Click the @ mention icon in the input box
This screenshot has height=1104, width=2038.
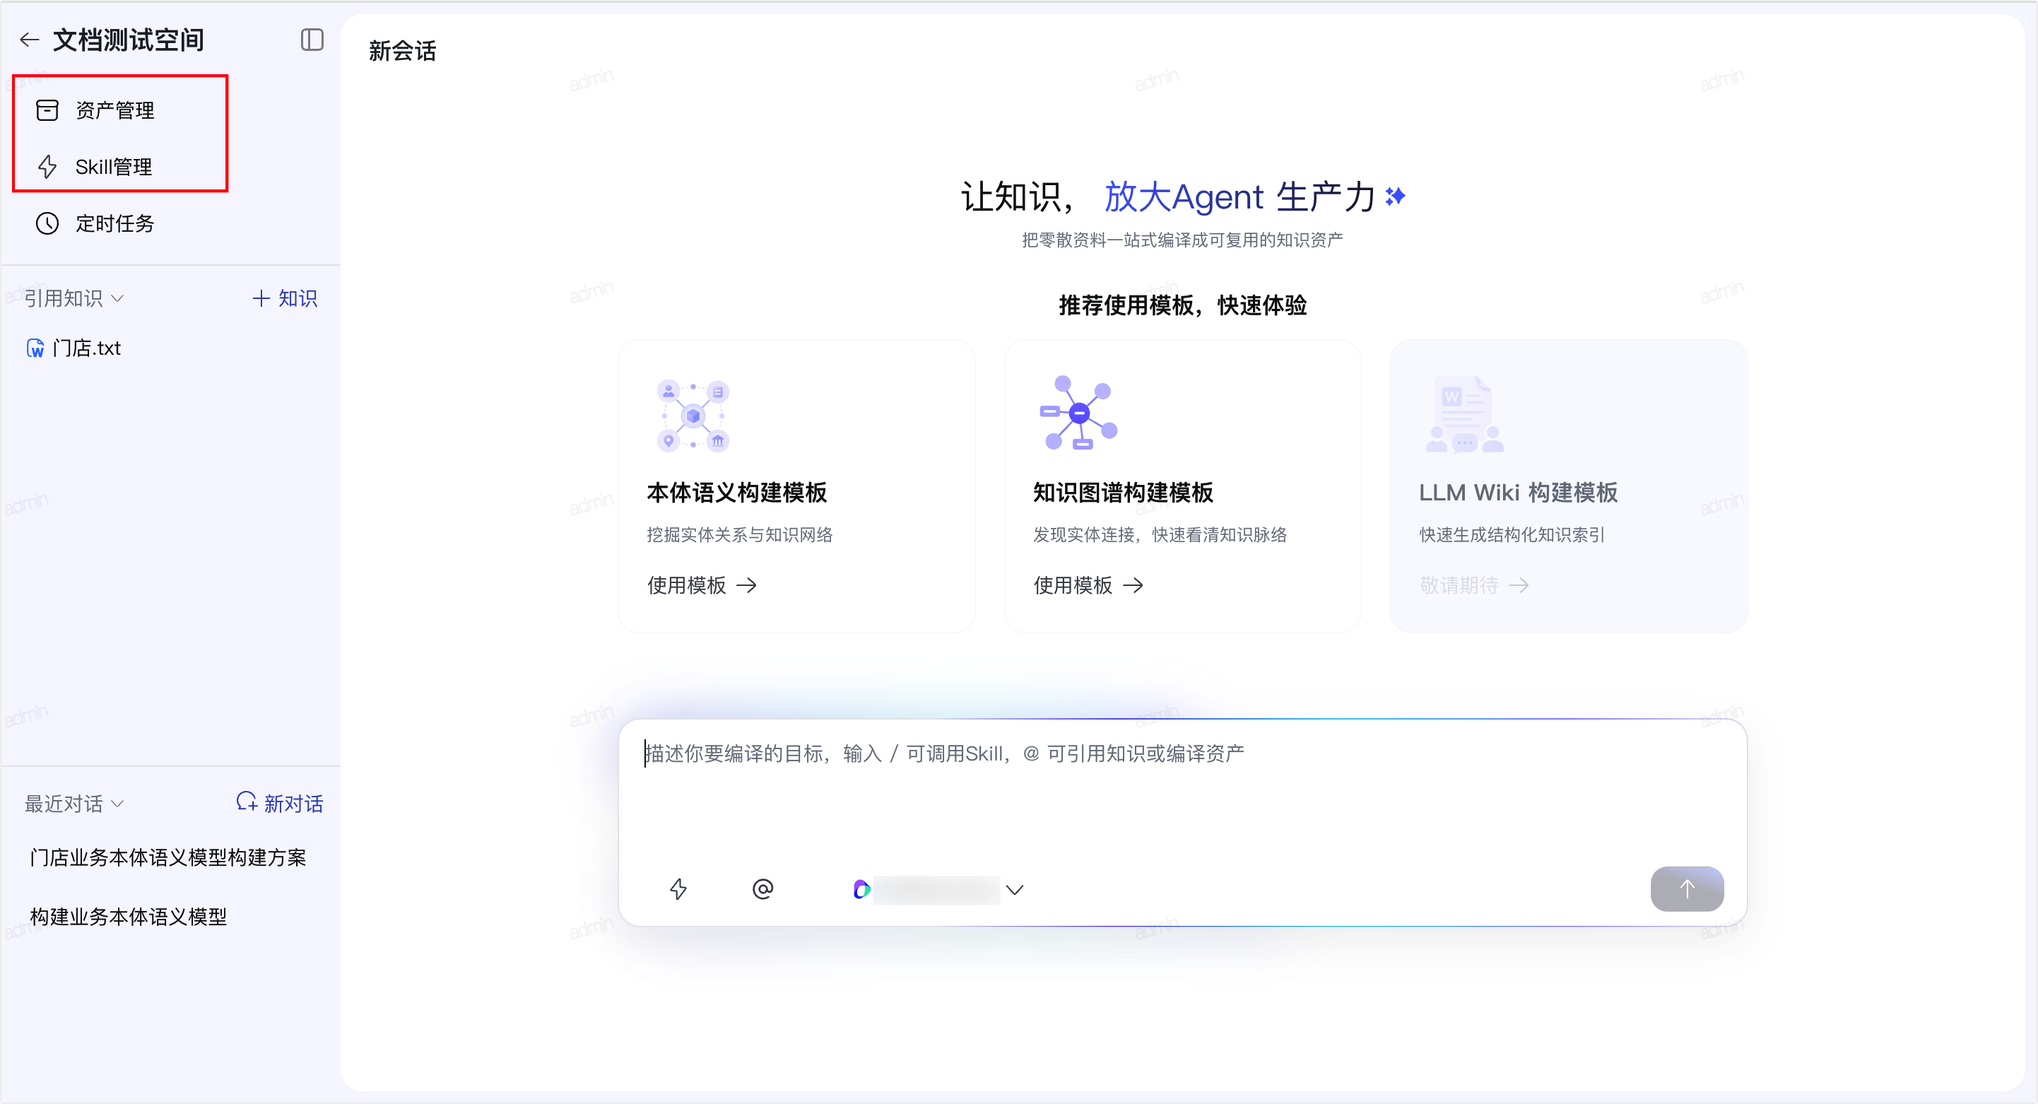(762, 890)
